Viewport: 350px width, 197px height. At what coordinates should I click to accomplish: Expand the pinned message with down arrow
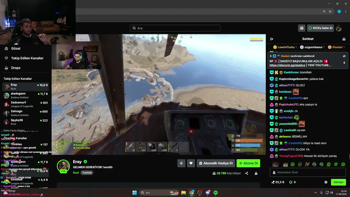(344, 63)
